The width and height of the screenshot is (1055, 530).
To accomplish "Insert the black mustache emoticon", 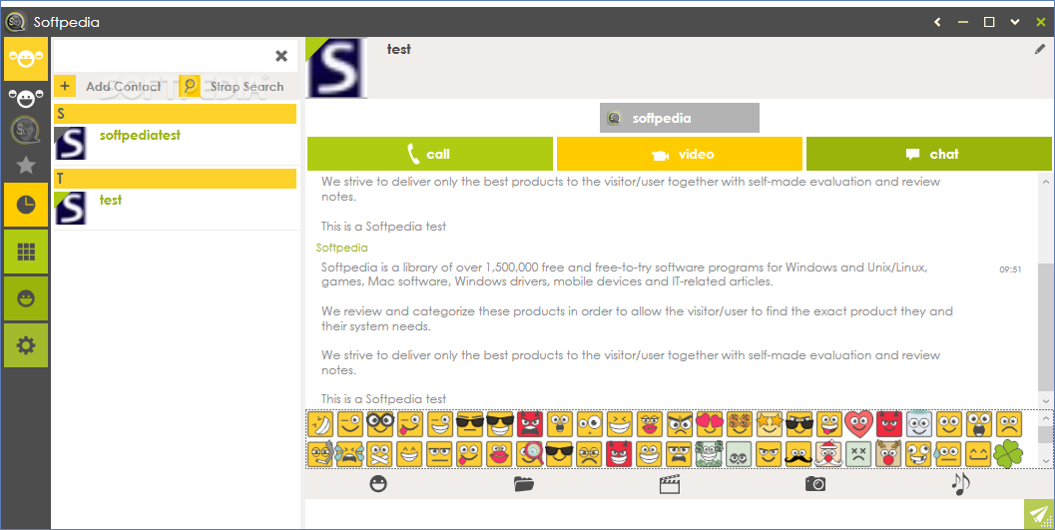I will [x=798, y=454].
